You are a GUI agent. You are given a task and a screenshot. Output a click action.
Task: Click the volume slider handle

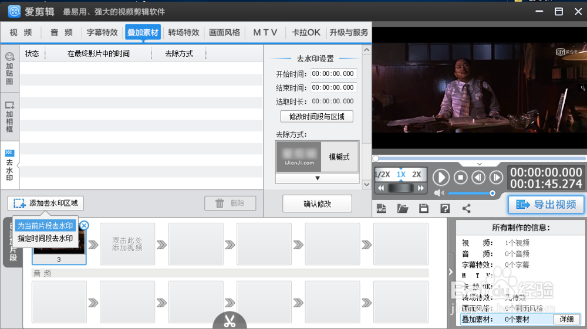[492, 194]
